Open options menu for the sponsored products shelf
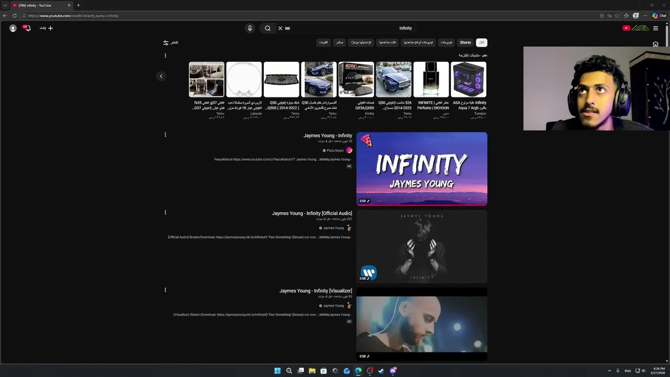 pos(165,56)
